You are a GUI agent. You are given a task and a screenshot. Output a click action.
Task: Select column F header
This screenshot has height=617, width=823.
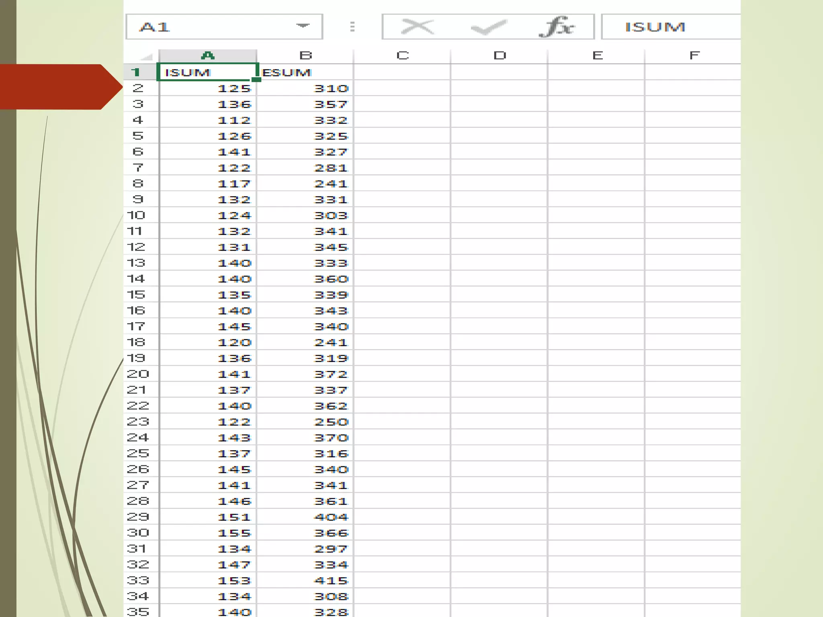[694, 55]
